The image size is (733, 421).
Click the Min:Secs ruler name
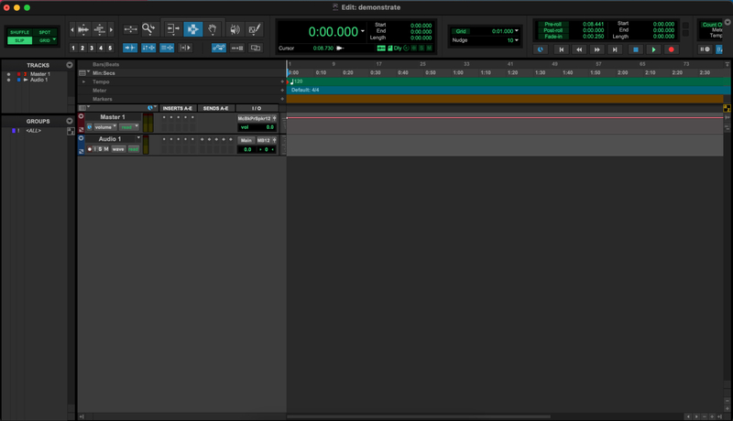coord(104,73)
